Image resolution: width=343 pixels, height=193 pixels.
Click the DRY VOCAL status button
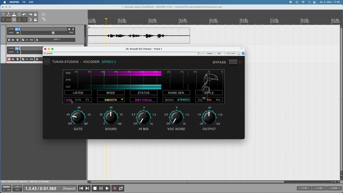click(143, 100)
